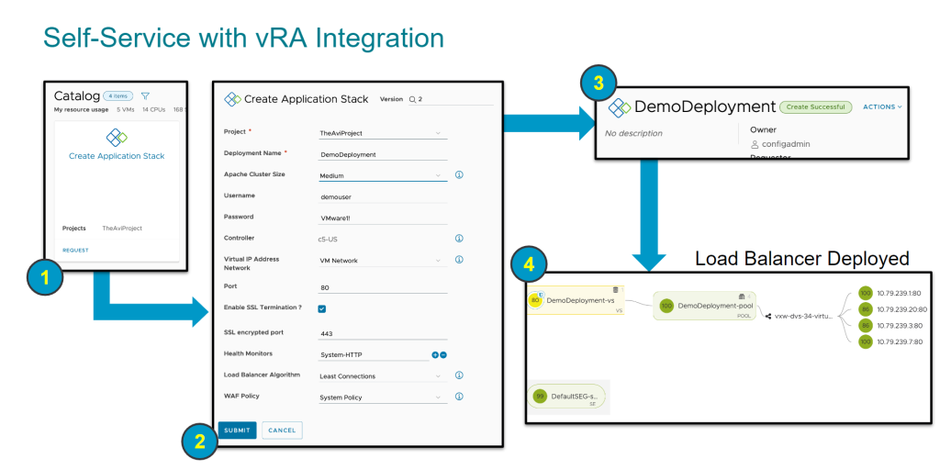Select server address 10.79.239.7:80

900,341
